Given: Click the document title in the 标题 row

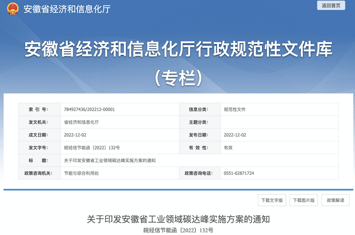Looking at the screenshot, I should 110,160.
